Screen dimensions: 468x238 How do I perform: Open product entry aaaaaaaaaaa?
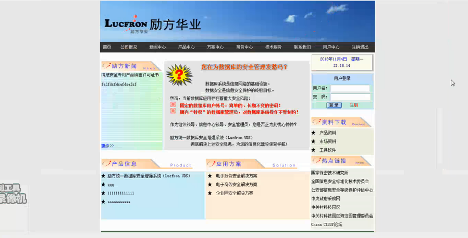(x=119, y=202)
